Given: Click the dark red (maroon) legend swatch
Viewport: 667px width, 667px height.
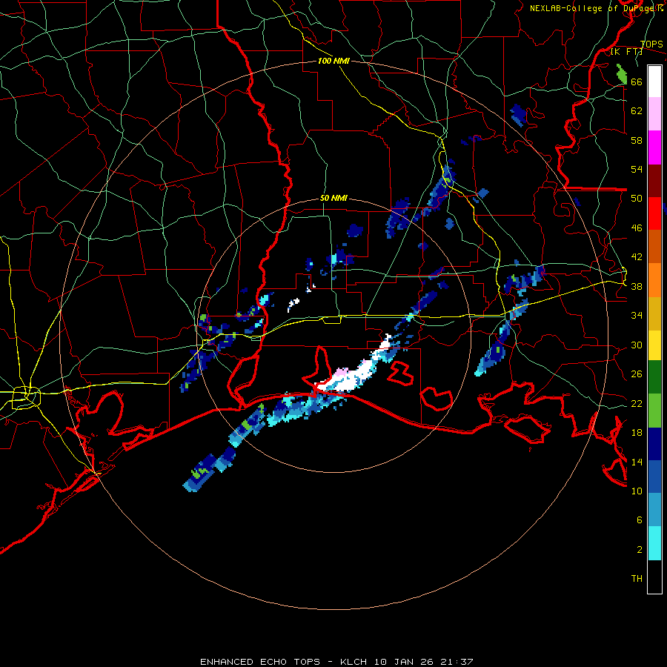Looking at the screenshot, I should pos(654,180).
